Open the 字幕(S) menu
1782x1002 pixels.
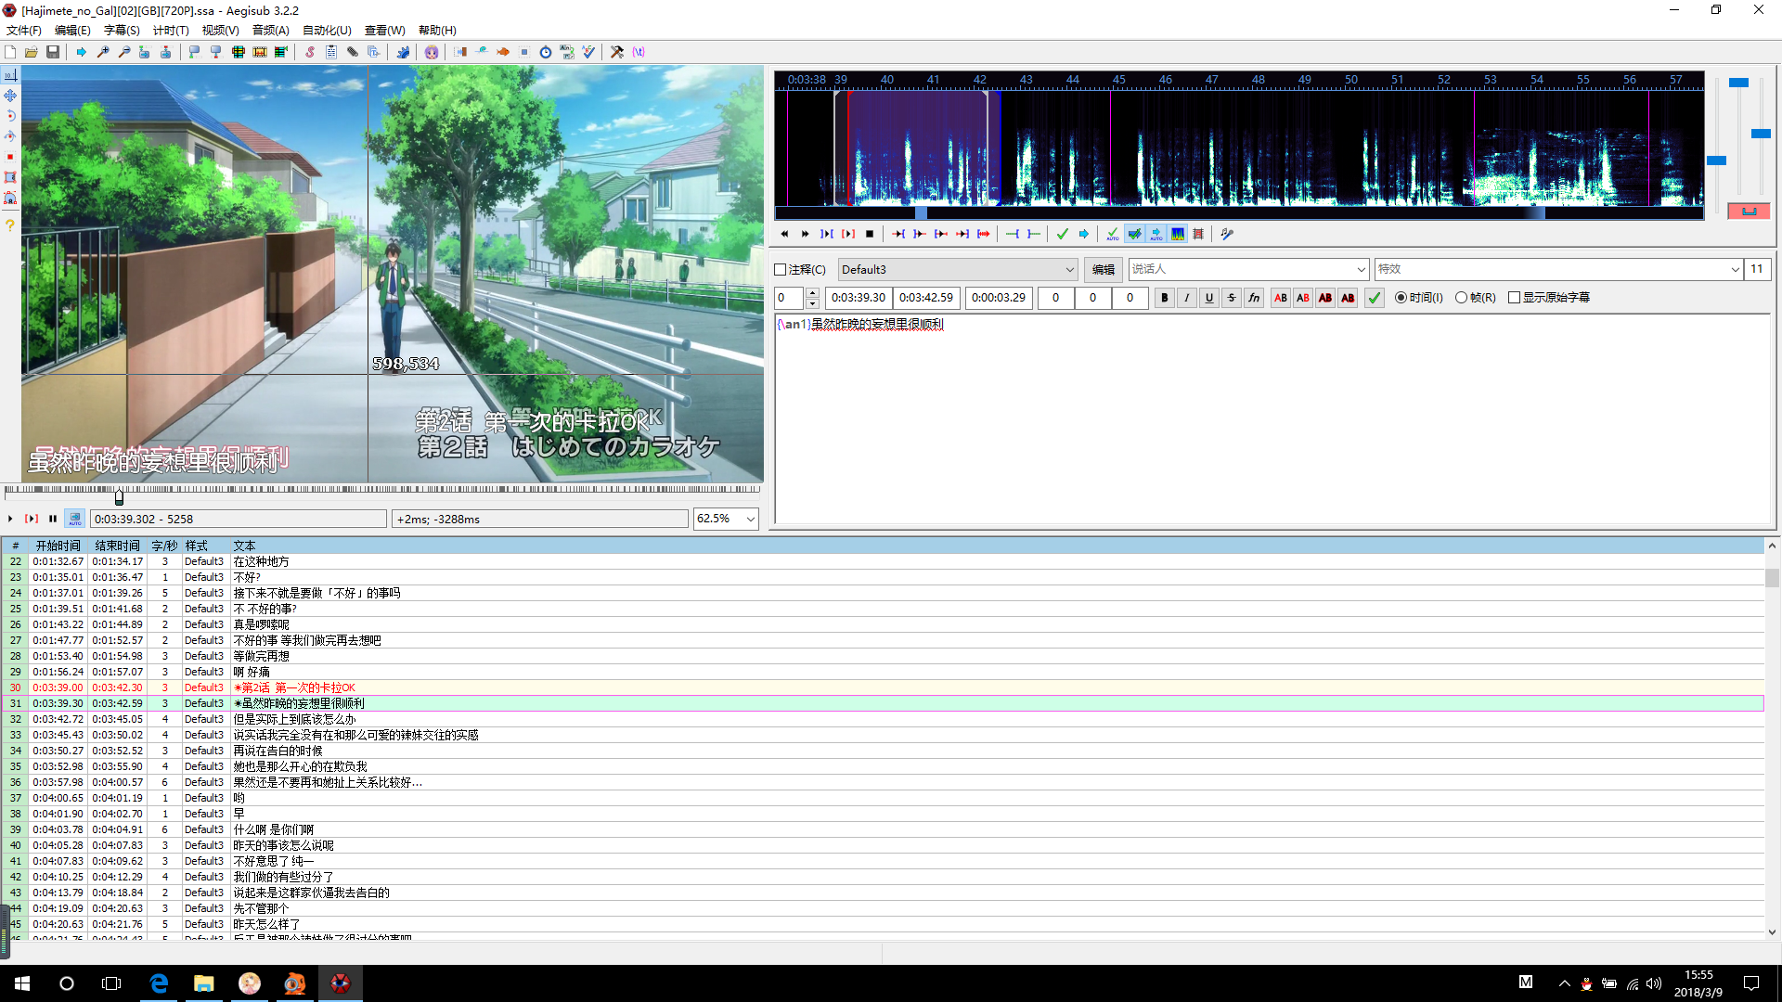click(x=122, y=31)
